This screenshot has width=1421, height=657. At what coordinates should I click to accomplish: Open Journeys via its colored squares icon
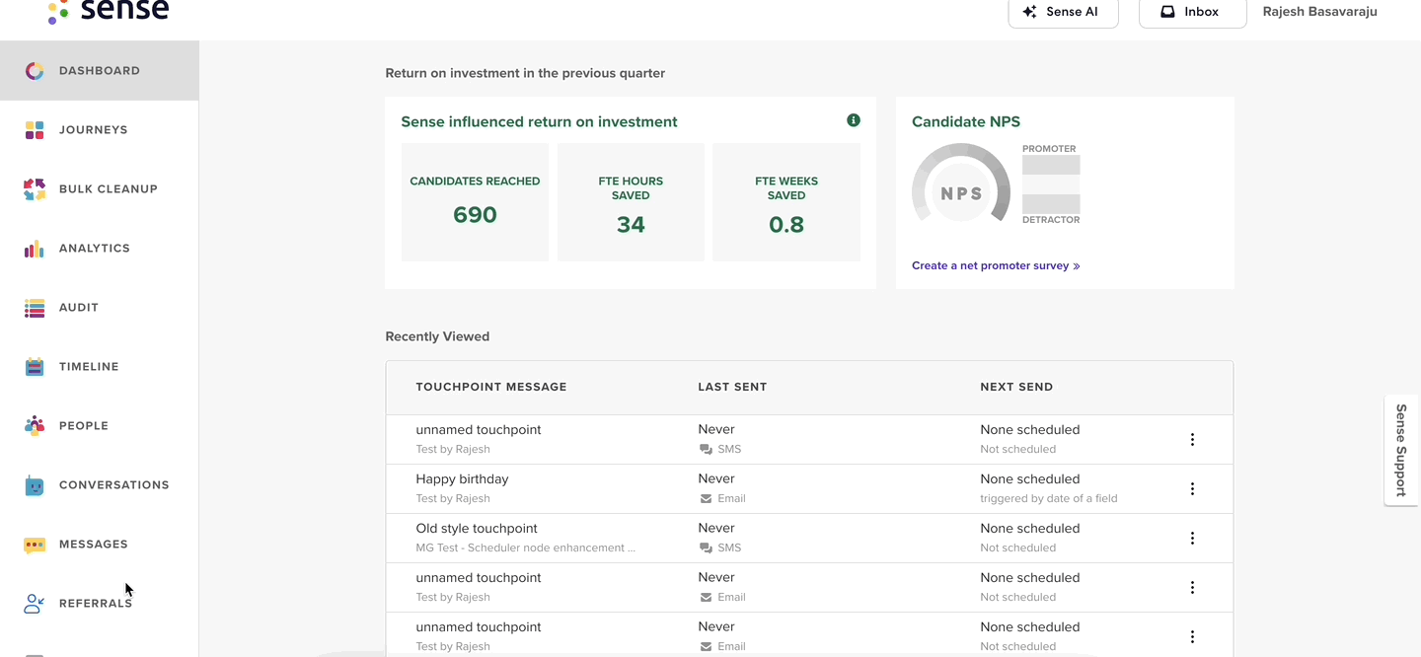[x=35, y=130]
